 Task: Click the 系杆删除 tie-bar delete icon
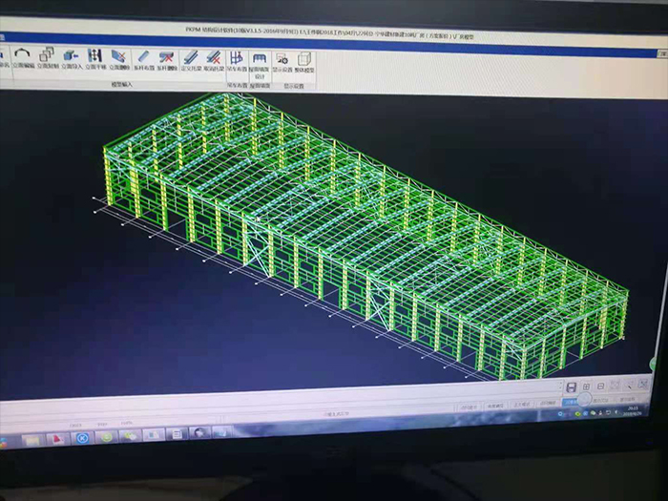167,59
